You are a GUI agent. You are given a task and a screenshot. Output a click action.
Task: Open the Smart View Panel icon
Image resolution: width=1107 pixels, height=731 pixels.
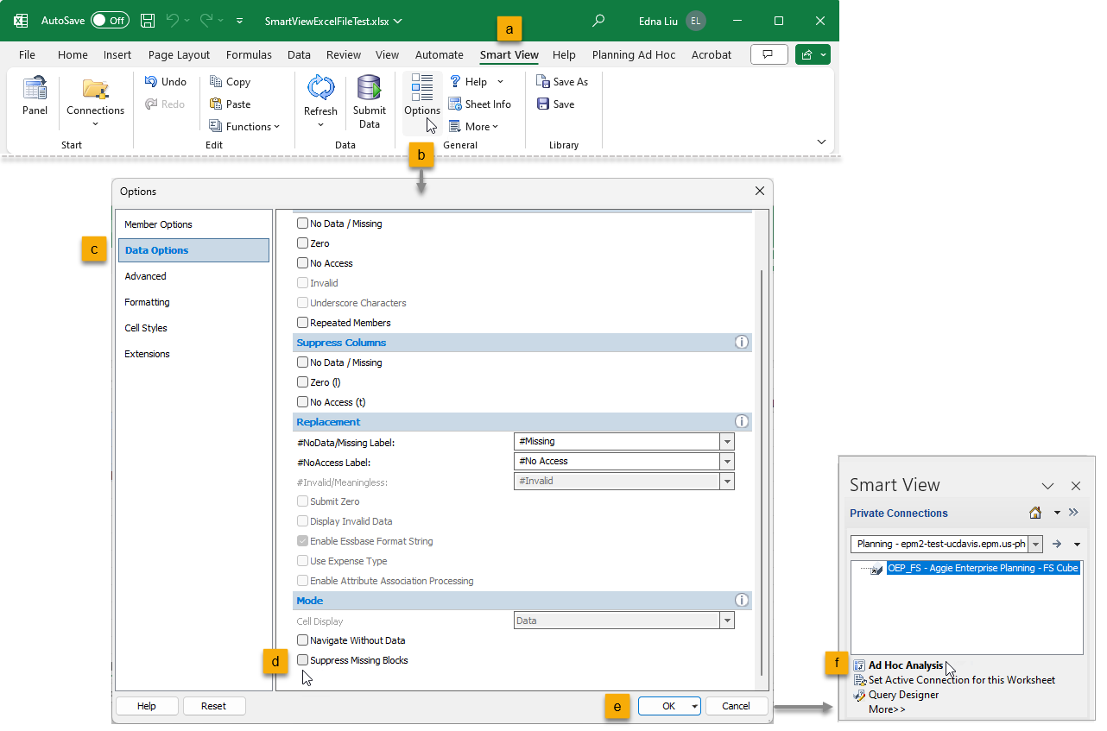point(35,89)
